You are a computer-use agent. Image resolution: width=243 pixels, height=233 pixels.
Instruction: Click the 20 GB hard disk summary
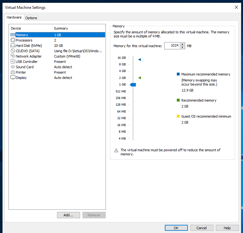[x=58, y=46]
